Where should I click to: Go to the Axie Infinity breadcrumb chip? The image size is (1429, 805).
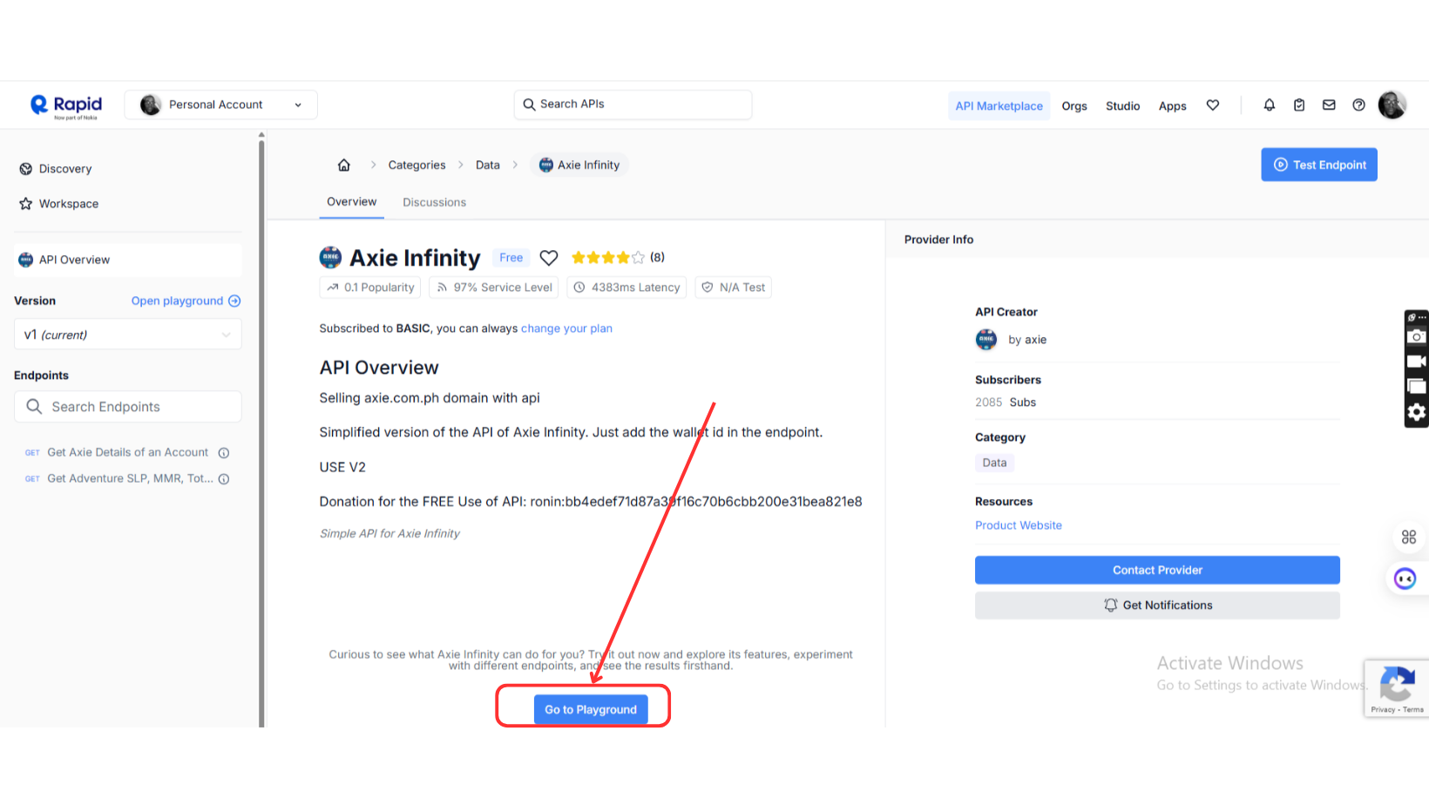pos(579,166)
